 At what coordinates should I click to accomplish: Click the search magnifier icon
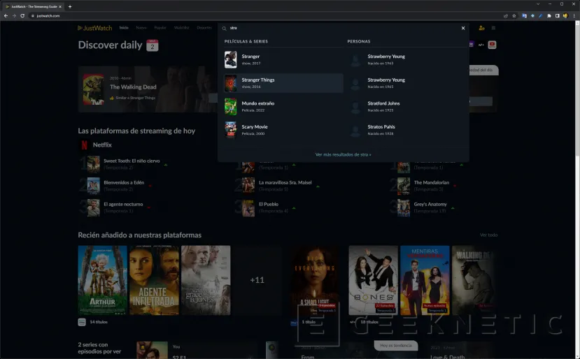[x=224, y=28]
